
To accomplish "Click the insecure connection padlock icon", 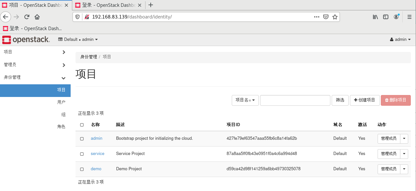I will (x=87, y=17).
